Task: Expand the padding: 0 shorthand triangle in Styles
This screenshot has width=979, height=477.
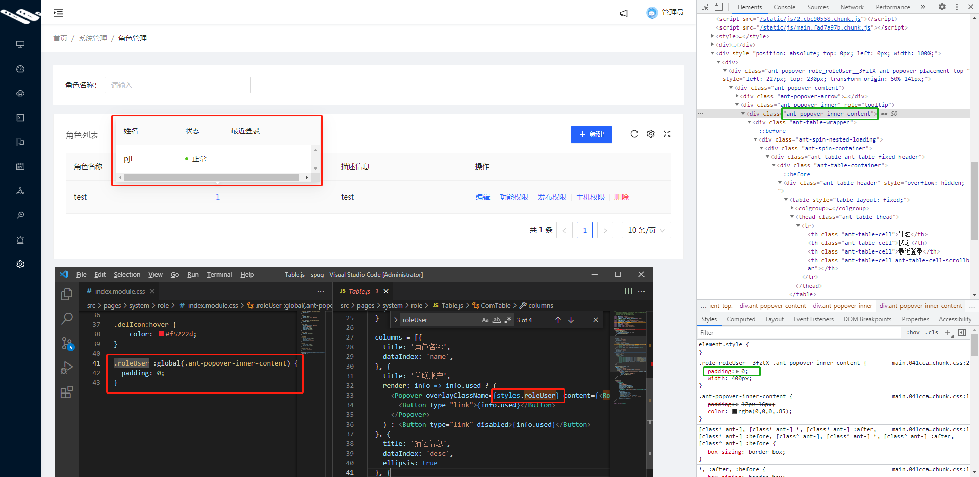Action: [x=737, y=371]
